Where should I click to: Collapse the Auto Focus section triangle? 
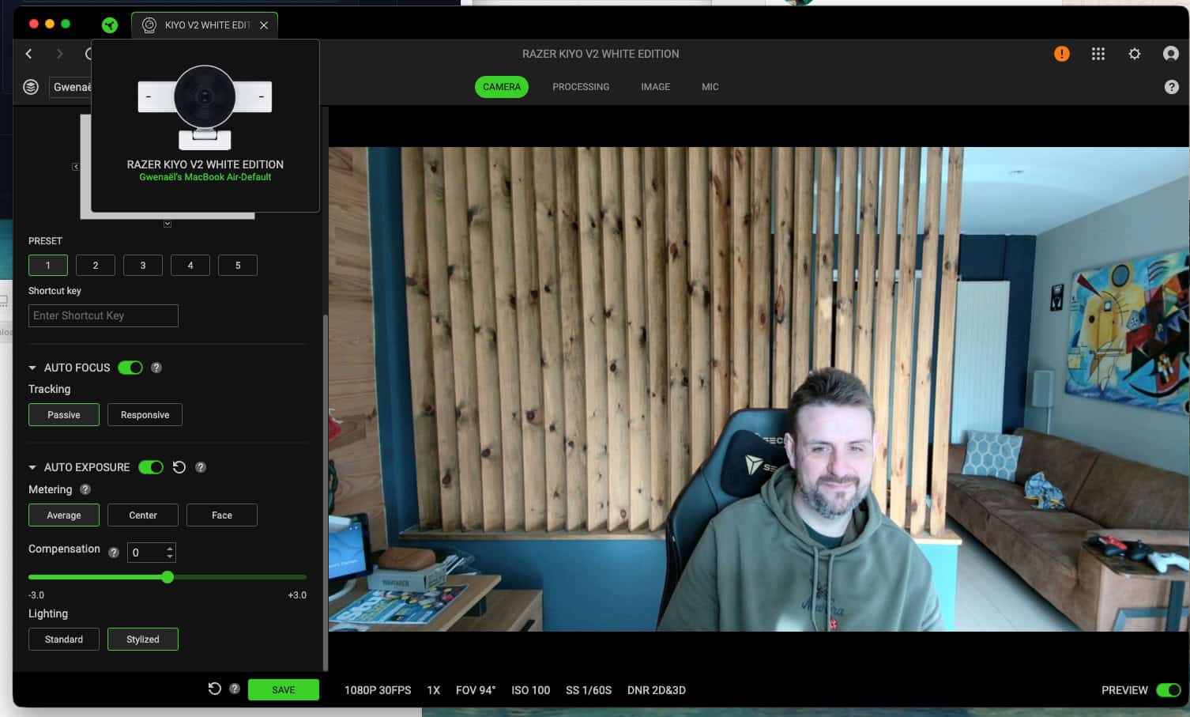coord(32,368)
